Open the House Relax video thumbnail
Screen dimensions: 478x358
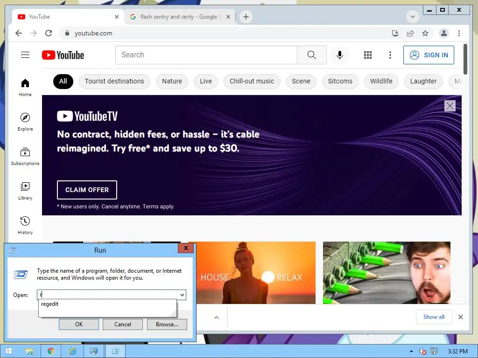coord(255,272)
